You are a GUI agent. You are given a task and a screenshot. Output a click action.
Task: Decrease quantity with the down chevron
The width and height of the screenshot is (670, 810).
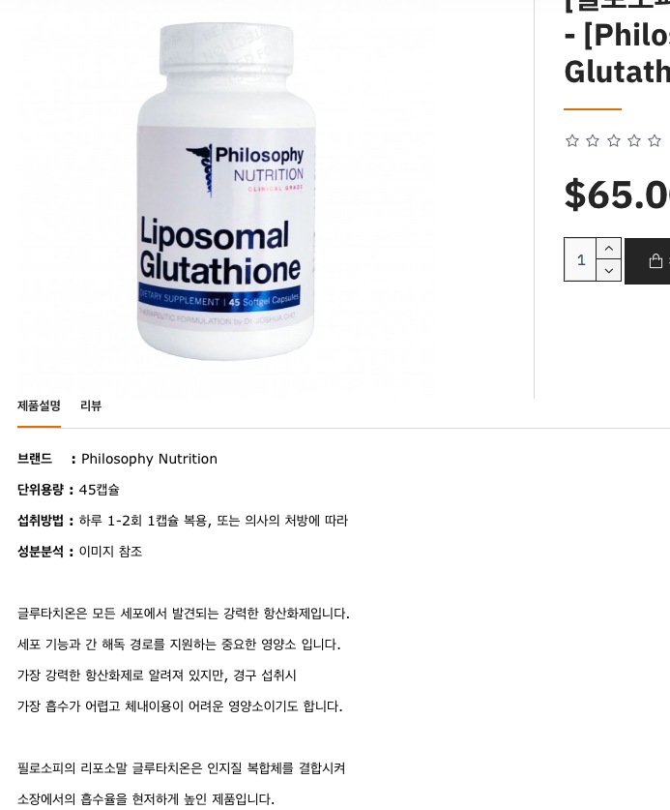pyautogui.click(x=608, y=270)
